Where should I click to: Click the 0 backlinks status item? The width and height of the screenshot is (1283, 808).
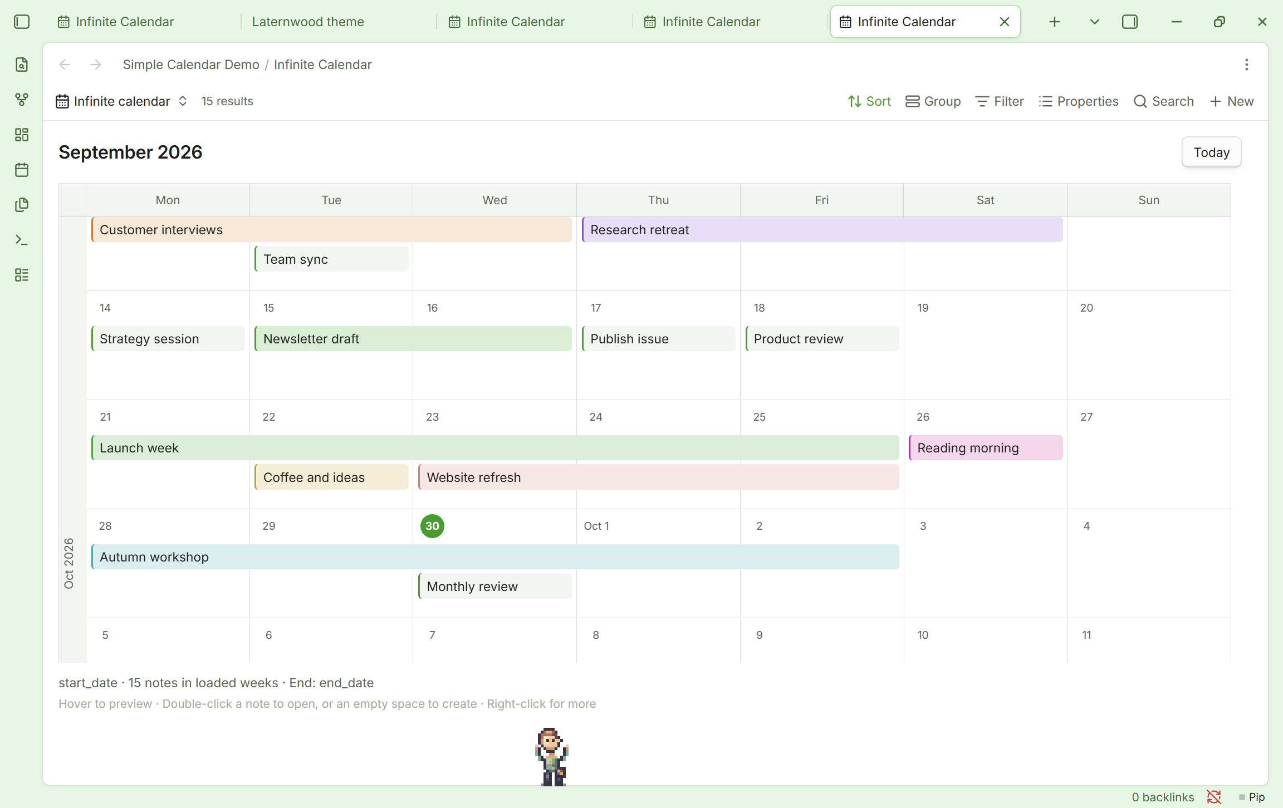pyautogui.click(x=1163, y=797)
